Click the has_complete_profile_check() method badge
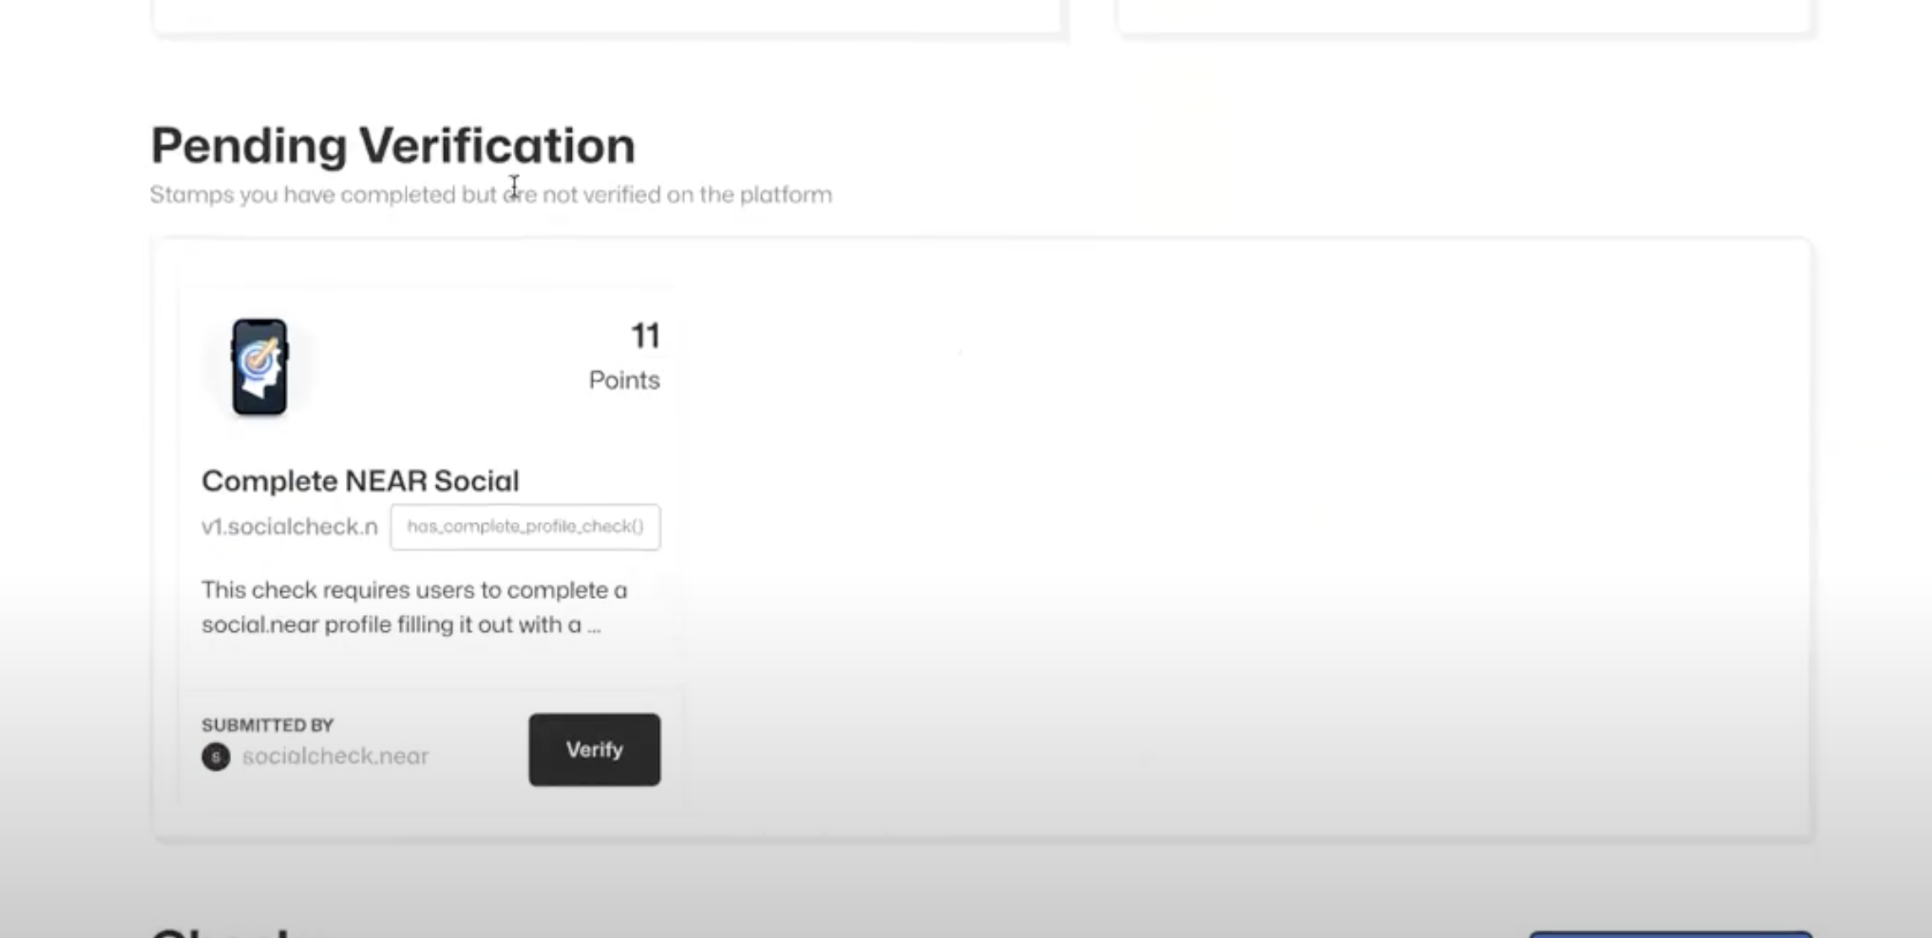 pyautogui.click(x=525, y=527)
